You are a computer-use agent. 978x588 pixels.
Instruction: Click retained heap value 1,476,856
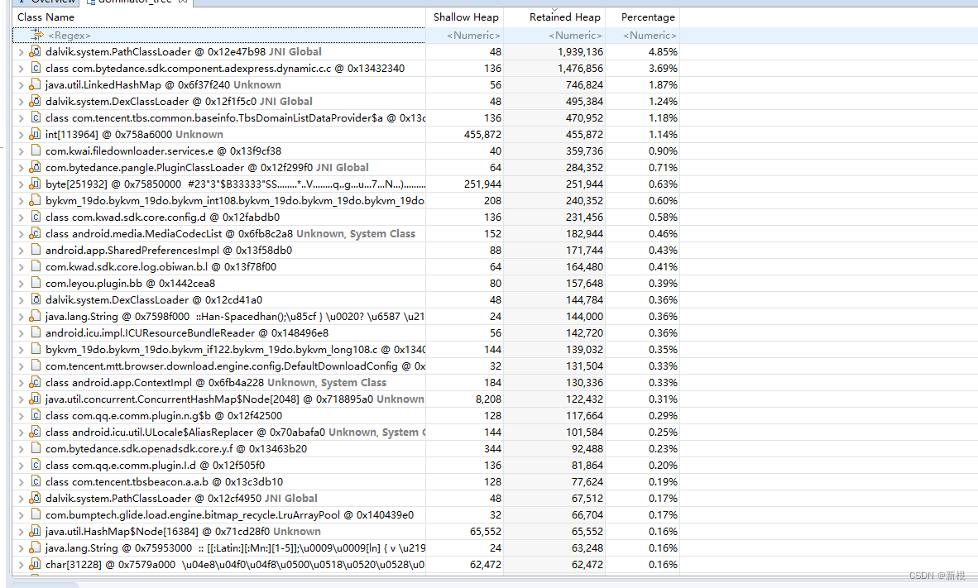pyautogui.click(x=580, y=68)
